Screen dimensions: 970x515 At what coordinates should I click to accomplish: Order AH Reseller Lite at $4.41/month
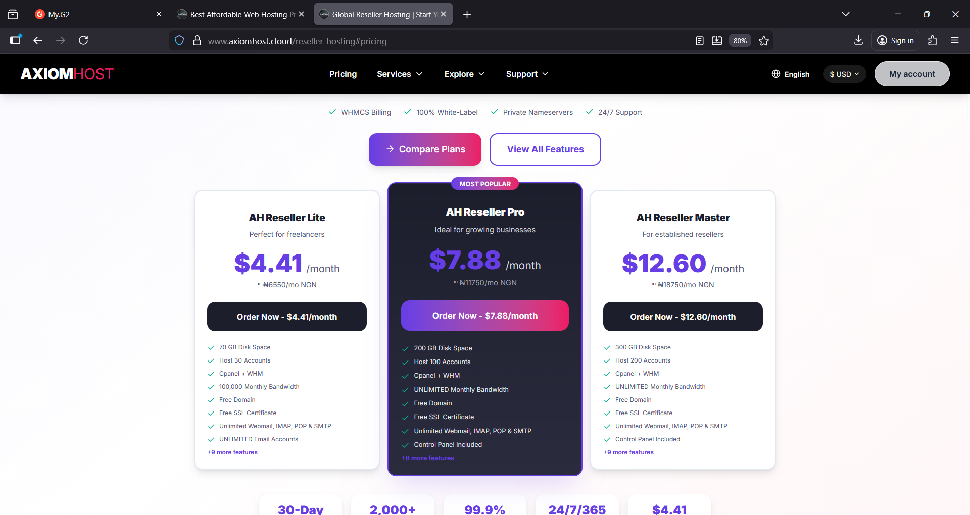click(x=287, y=317)
